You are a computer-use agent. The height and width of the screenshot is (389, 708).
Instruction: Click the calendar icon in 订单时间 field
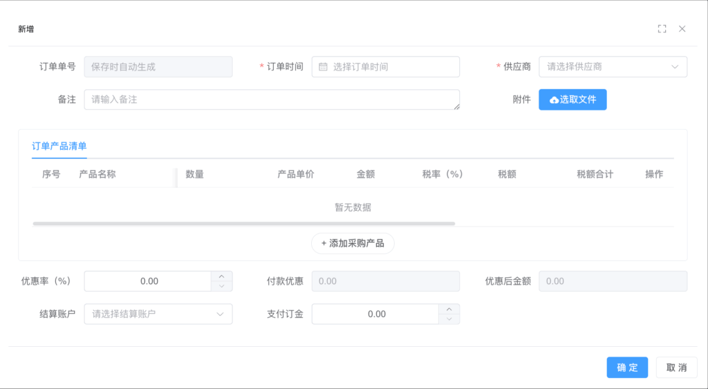(x=323, y=67)
